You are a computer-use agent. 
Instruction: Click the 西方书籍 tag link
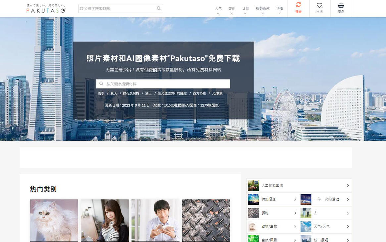pyautogui.click(x=199, y=93)
